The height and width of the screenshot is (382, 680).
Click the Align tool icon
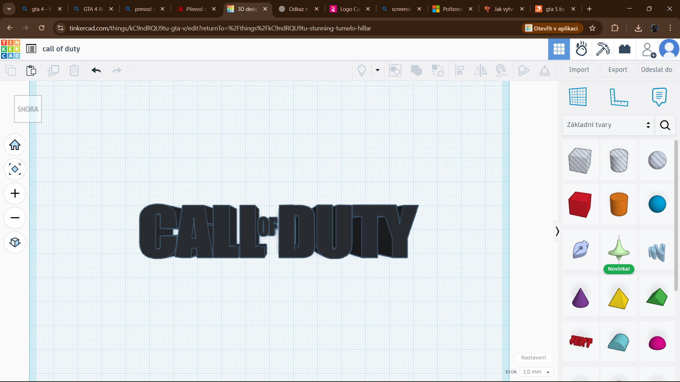tap(459, 70)
